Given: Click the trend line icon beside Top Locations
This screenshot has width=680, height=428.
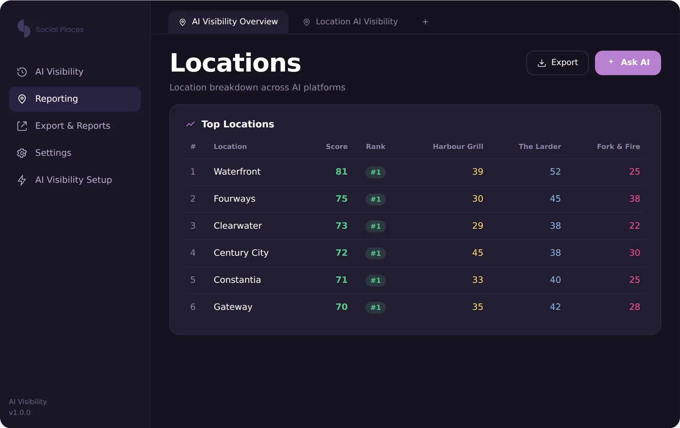Looking at the screenshot, I should click(191, 124).
